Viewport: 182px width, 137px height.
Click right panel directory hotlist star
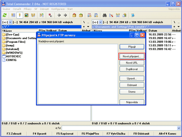(x=174, y=27)
